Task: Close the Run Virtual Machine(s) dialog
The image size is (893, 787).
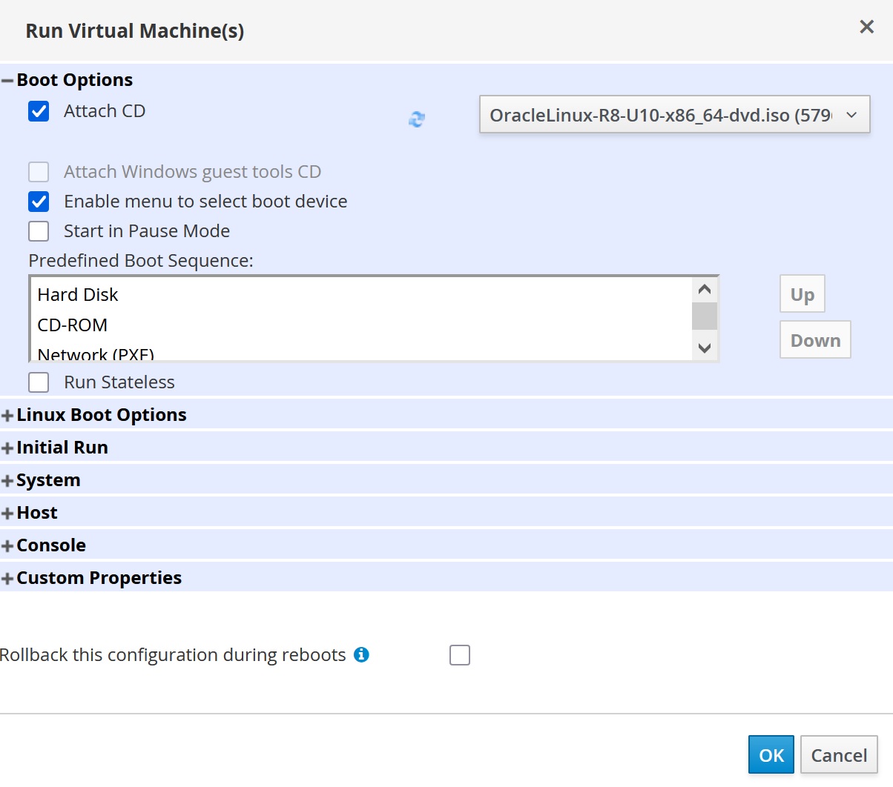Action: point(866,26)
